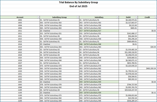This screenshot has height=102, width=157.
Task: Select '06 - SATW Subsidiary 06' subsidiary group cell
Action: pyautogui.click(x=59, y=36)
